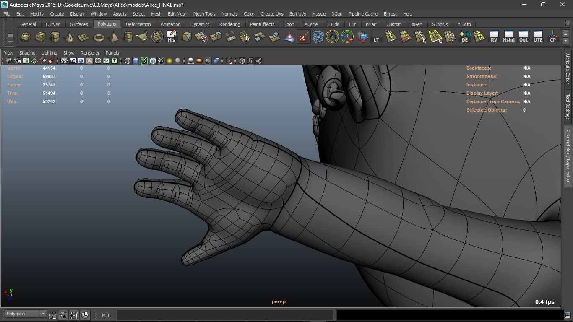The height and width of the screenshot is (322, 573).
Task: Click the CP center pivot shelf icon
Action: pyautogui.click(x=553, y=37)
